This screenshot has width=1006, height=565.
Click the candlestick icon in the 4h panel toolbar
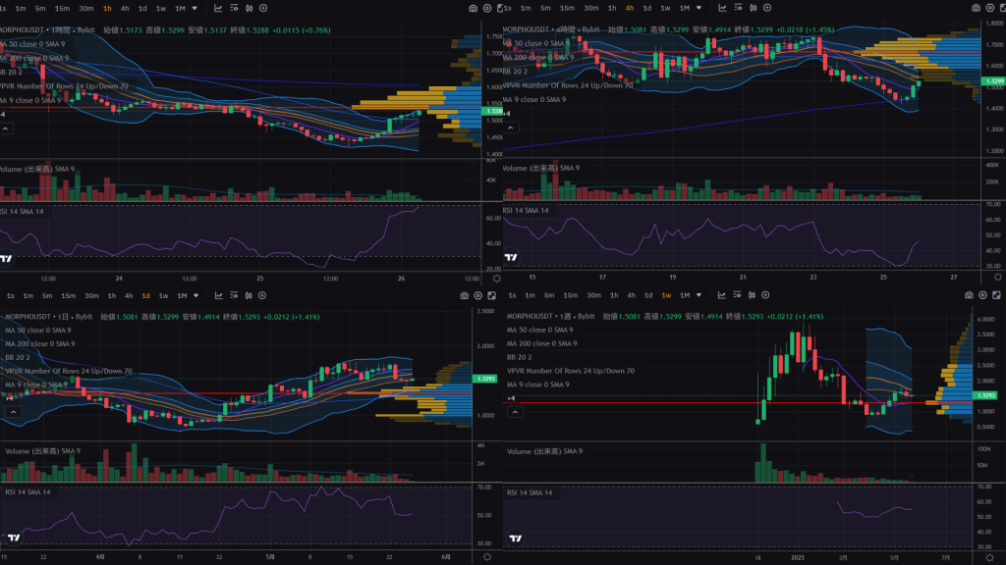(x=754, y=8)
